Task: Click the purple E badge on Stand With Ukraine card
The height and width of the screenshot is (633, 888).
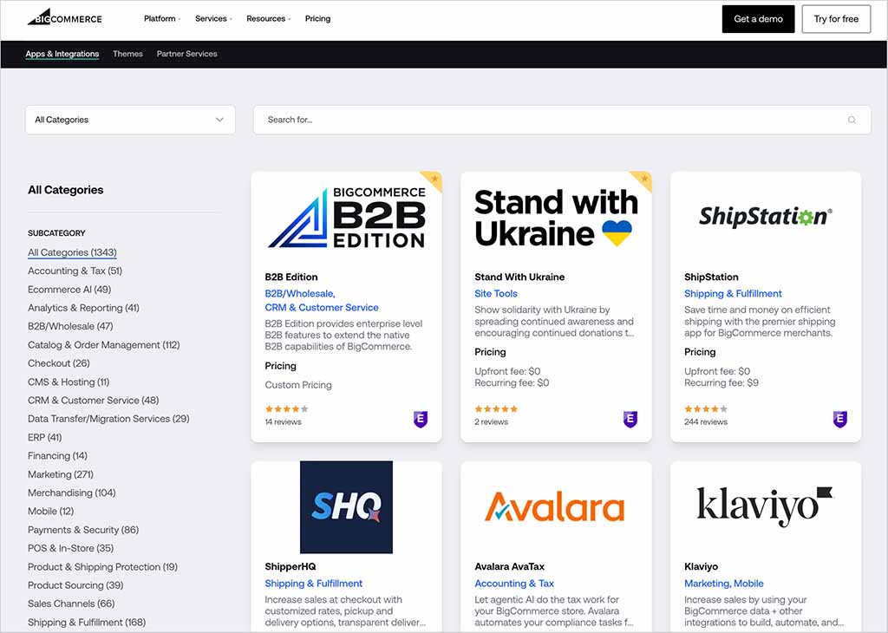Action: pos(630,419)
